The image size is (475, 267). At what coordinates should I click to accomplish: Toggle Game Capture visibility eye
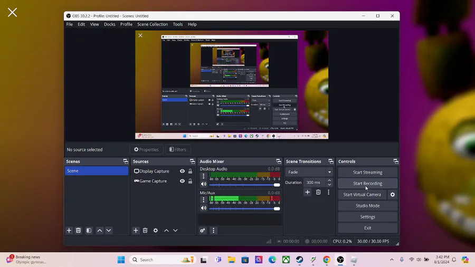click(182, 181)
